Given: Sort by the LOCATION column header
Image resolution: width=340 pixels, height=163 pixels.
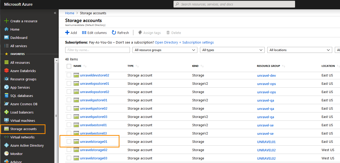Looking at the screenshot, I should [328, 66].
